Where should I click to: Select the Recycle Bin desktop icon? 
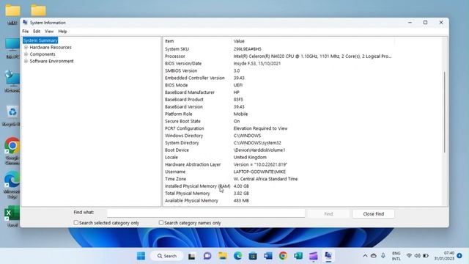[x=12, y=116]
